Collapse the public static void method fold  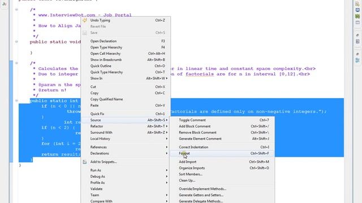click(x=16, y=42)
